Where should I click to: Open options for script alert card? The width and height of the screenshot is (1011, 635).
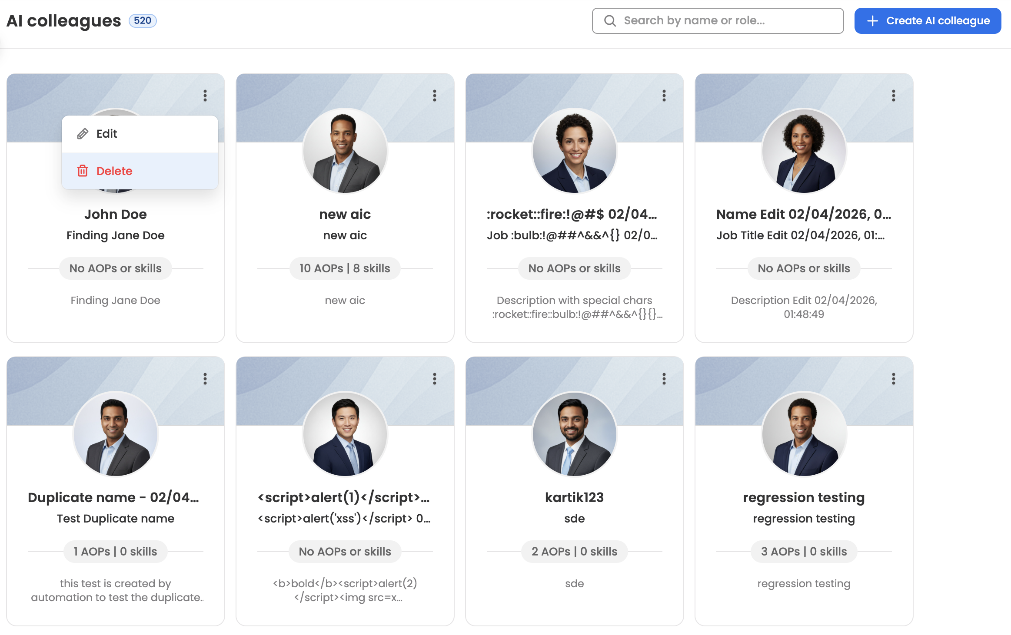(x=434, y=379)
